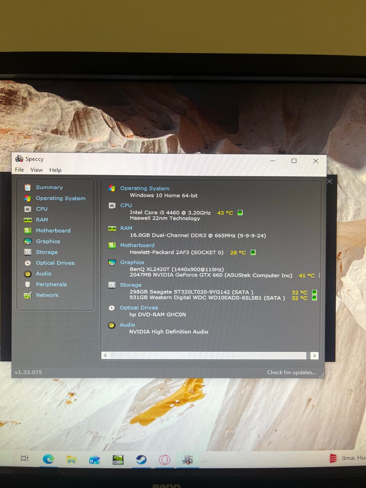Image resolution: width=366 pixels, height=488 pixels.
Task: Click the CPU temperature green status indicator
Action: click(240, 213)
